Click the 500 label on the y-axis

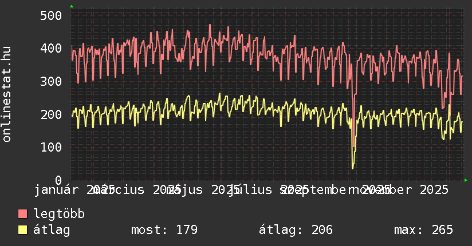pos(51,15)
